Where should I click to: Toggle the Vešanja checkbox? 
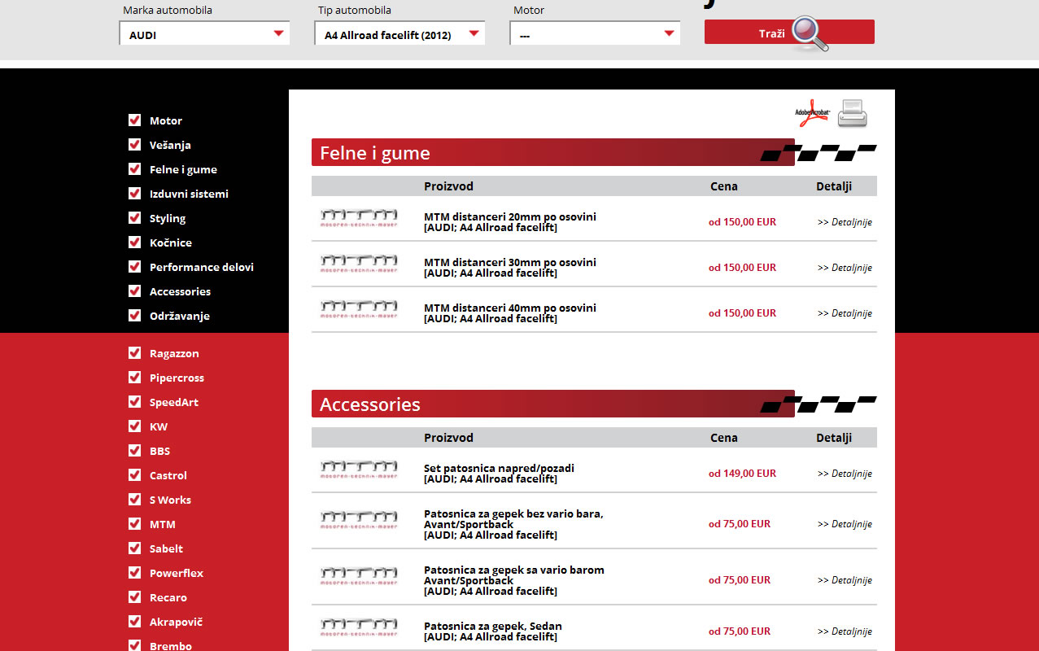(135, 145)
